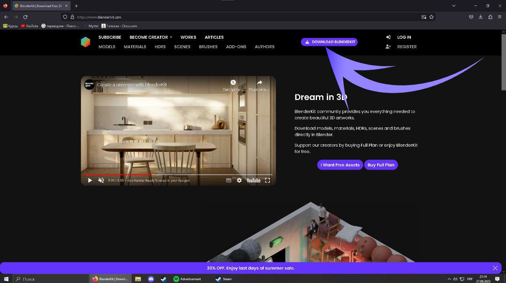Open the HDRS category
The width and height of the screenshot is (506, 283).
[x=160, y=47]
